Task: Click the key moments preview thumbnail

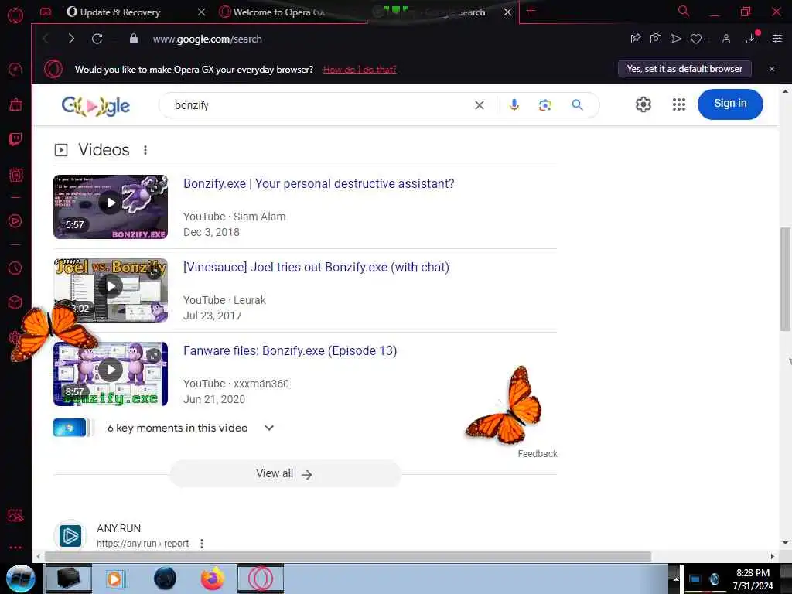Action: point(70,428)
